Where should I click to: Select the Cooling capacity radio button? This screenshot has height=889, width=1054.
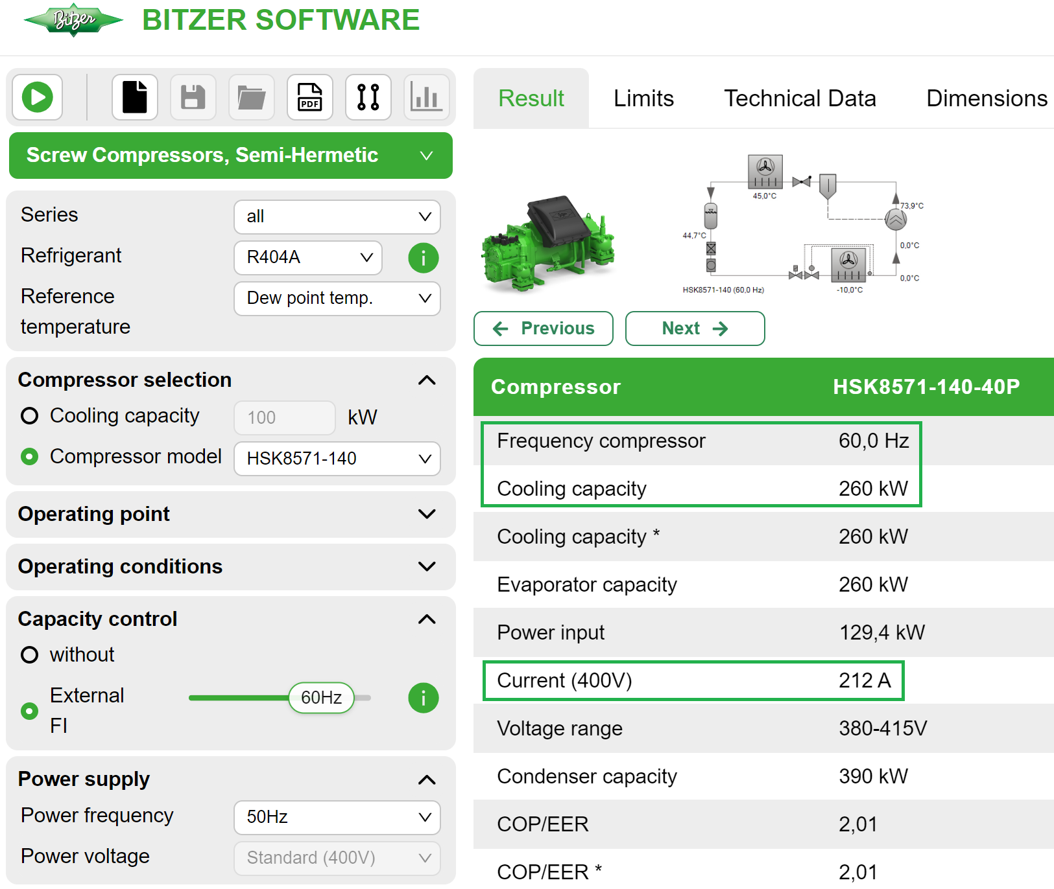click(29, 416)
